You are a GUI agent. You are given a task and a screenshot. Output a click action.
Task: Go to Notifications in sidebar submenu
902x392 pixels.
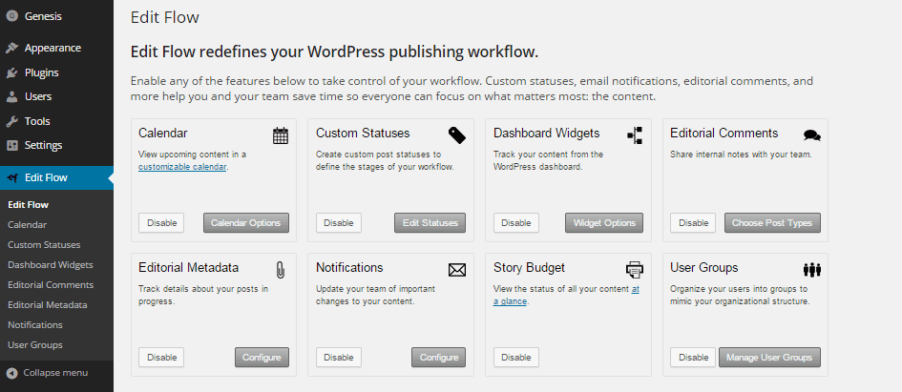point(35,324)
